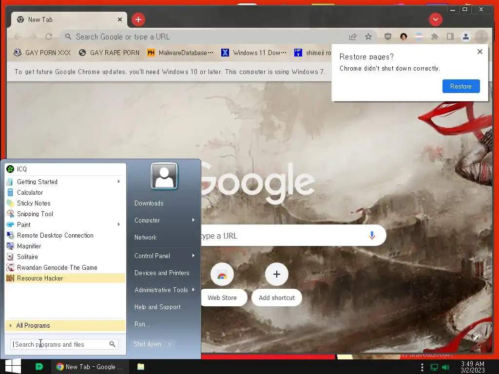Click the Add shortcut tile
499x374 pixels.
point(277,284)
